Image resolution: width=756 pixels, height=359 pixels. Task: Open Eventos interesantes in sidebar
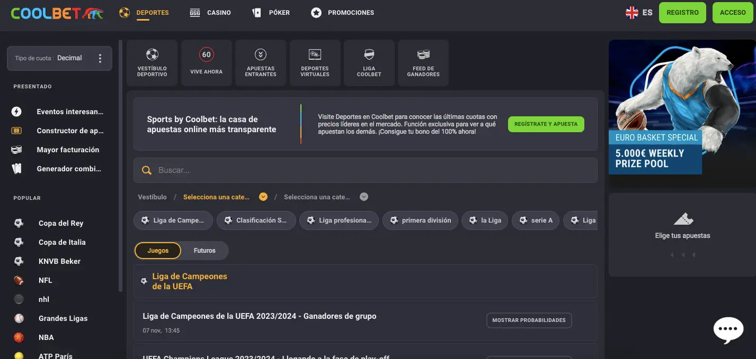(x=59, y=112)
